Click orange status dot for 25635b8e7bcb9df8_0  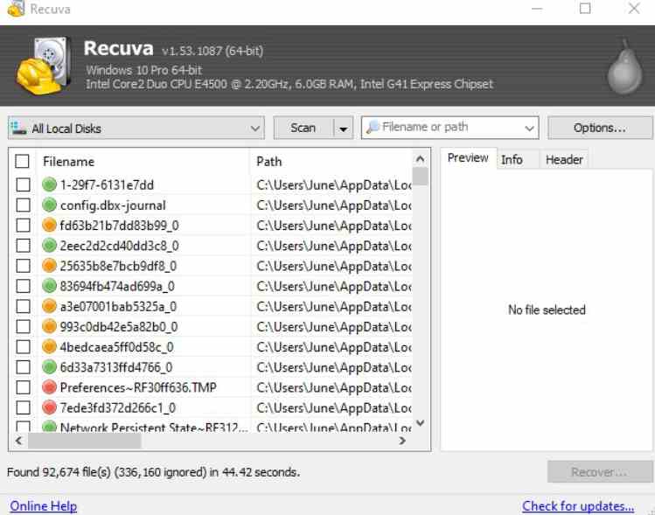(x=49, y=265)
